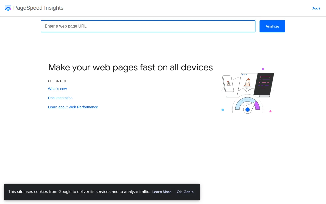
Task: Click the code editor panel in the illustration
Action: pos(264,84)
